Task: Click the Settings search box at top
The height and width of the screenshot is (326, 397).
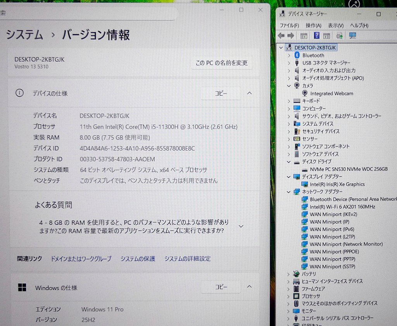Action: pos(88,13)
